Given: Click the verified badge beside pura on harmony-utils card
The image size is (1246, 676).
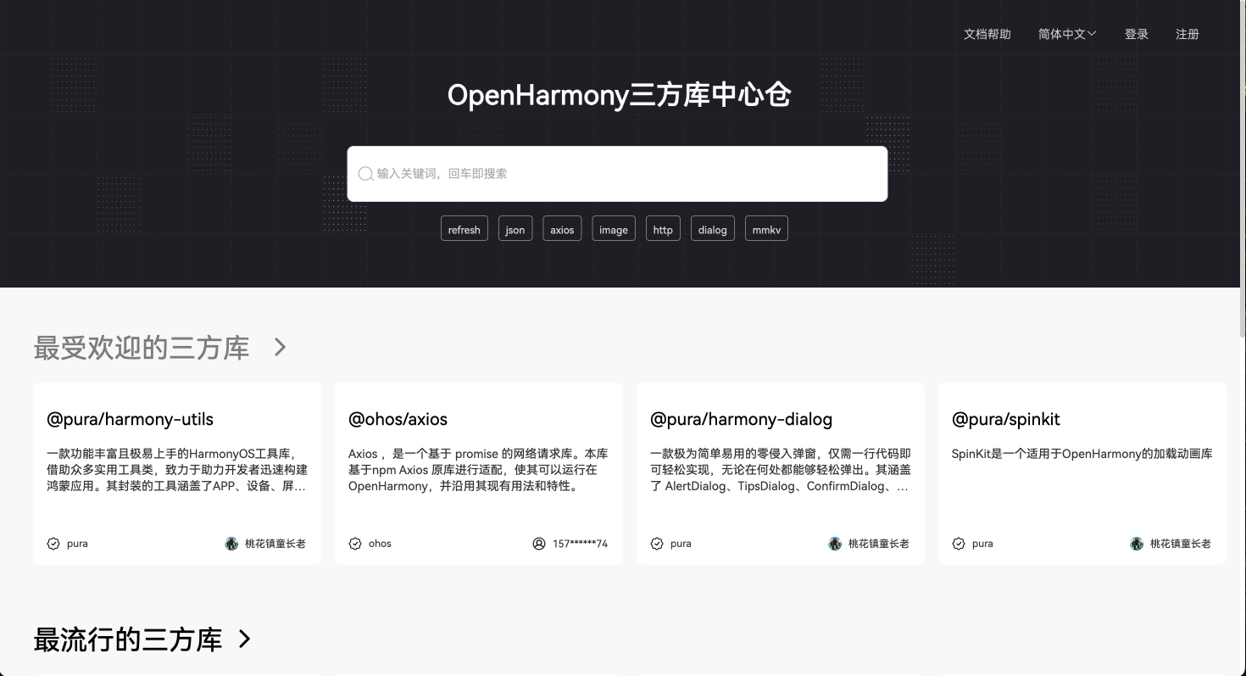Looking at the screenshot, I should coord(53,544).
